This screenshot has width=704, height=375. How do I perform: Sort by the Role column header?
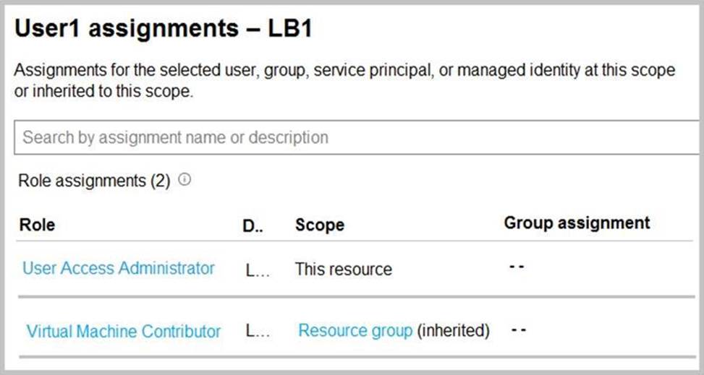[37, 225]
